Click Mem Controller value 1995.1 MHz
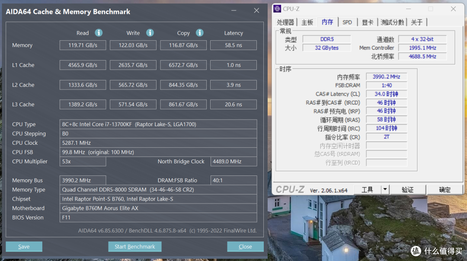The height and width of the screenshot is (261, 467). coord(422,48)
